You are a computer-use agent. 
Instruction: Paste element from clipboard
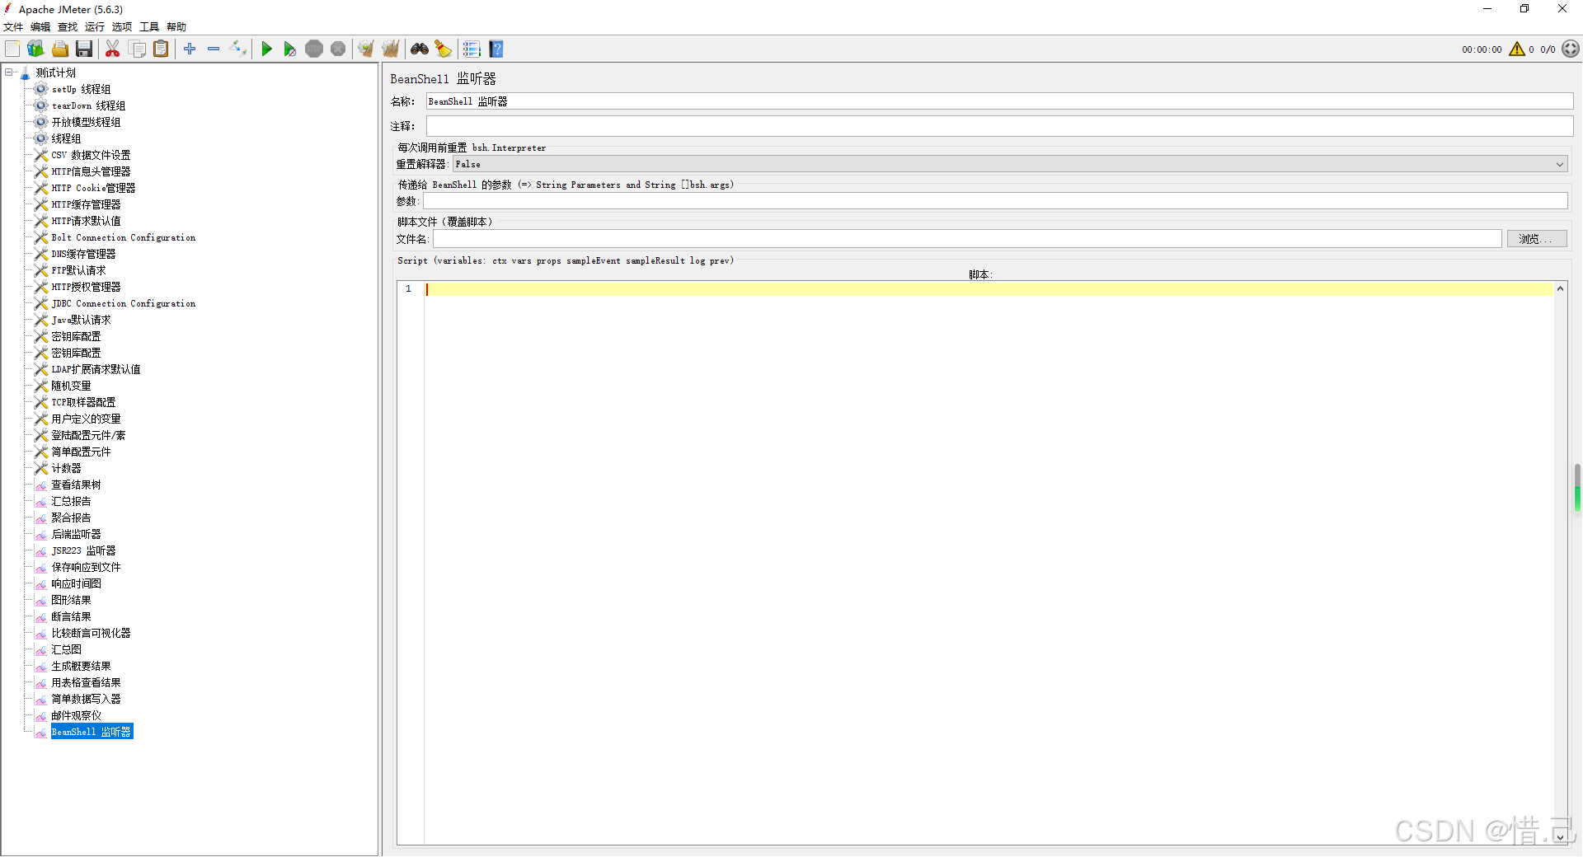(x=162, y=49)
